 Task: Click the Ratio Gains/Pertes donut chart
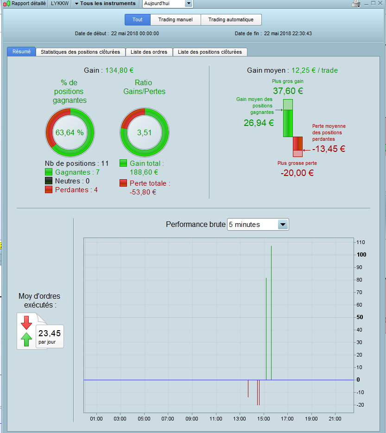(145, 132)
